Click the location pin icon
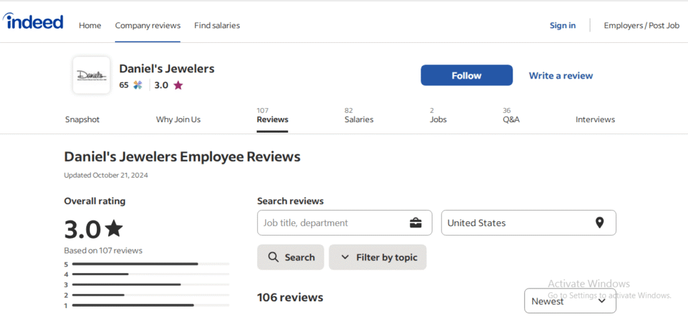 click(x=599, y=223)
